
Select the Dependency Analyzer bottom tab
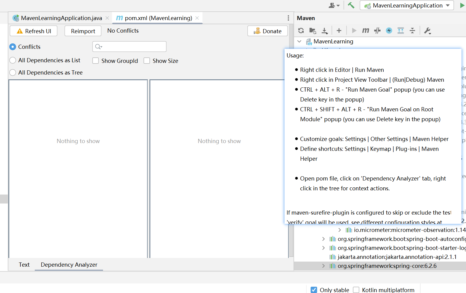pos(69,265)
